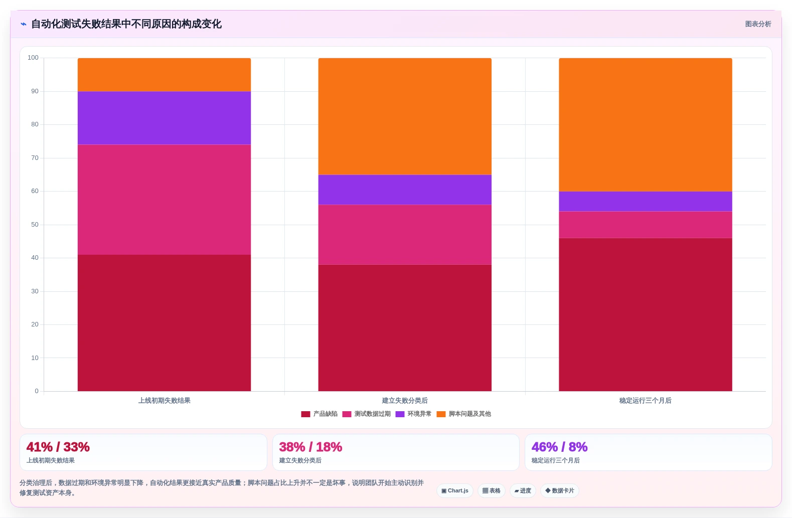Click the dark red 产品缺陷 segment in 建立失败分类后 bar
The height and width of the screenshot is (518, 792).
pyautogui.click(x=405, y=328)
